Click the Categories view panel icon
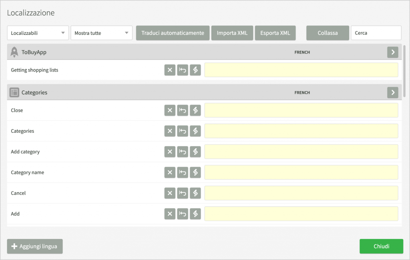Image resolution: width=410 pixels, height=260 pixels. click(x=14, y=92)
